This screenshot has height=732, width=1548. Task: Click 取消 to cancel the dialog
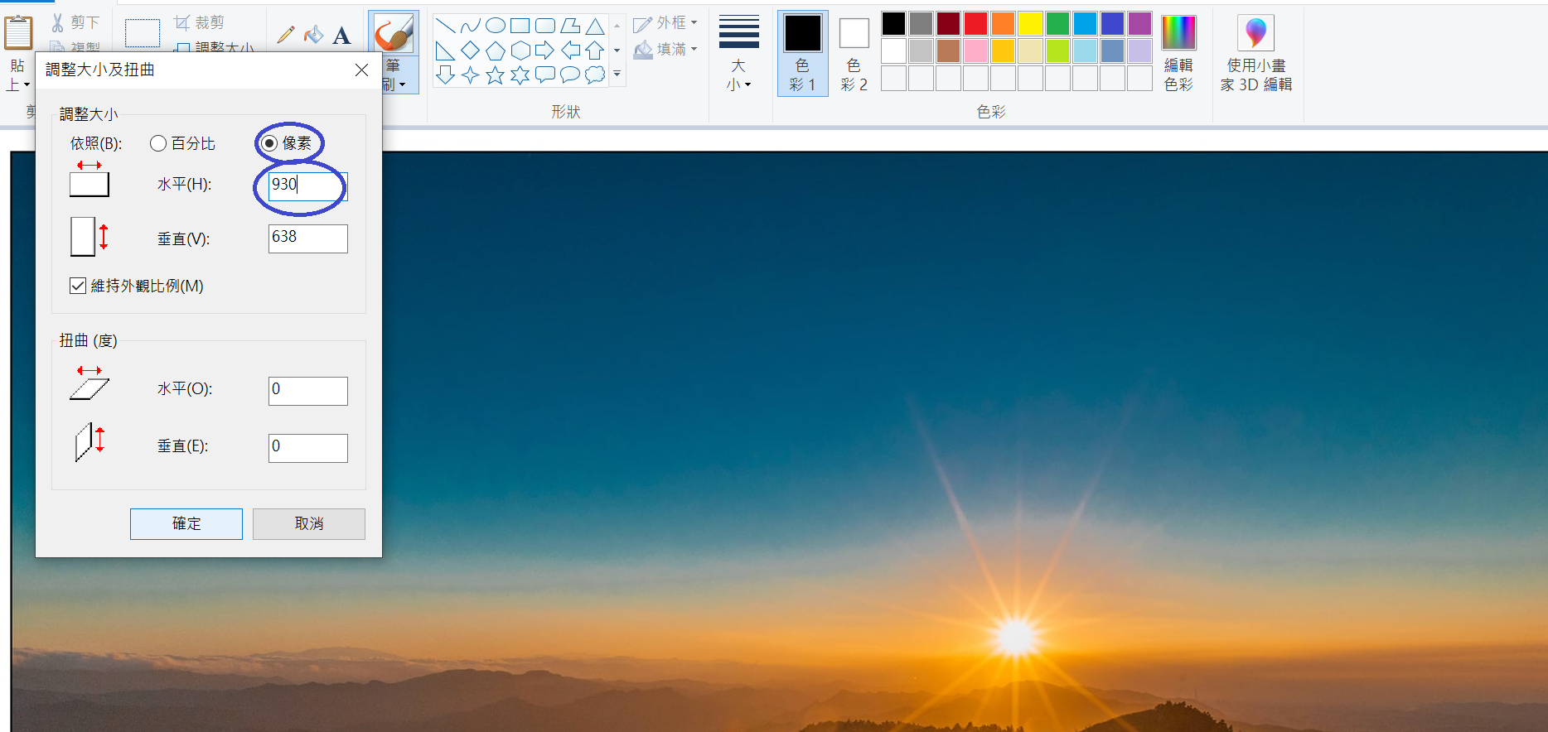pos(309,524)
